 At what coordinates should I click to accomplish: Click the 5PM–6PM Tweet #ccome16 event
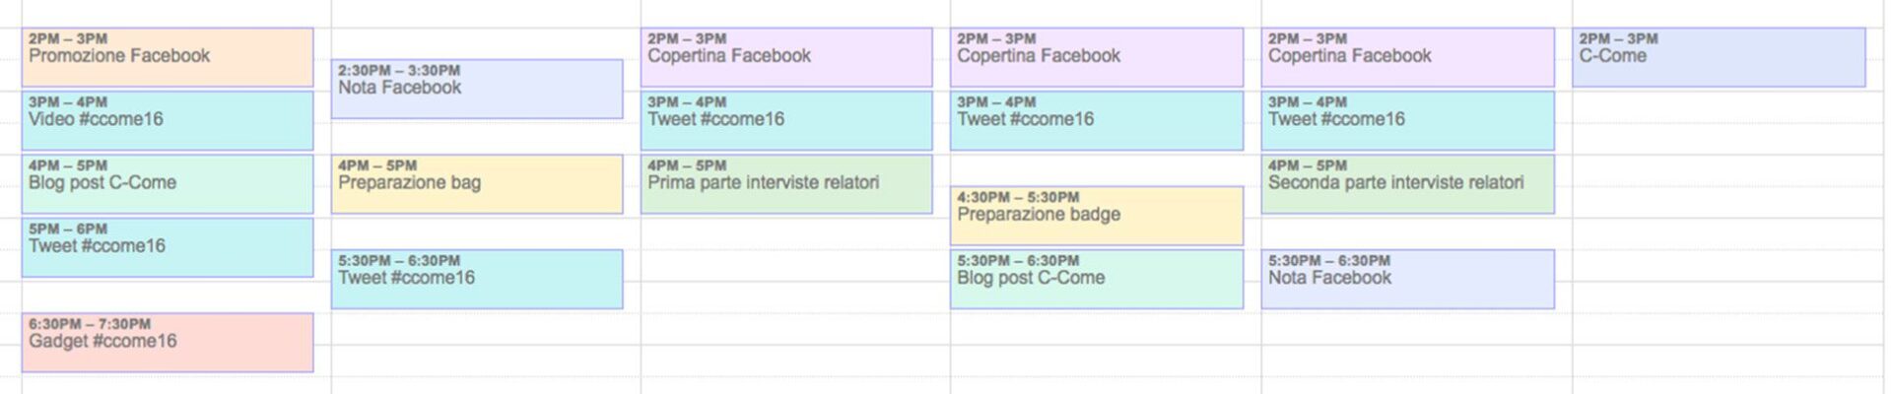click(x=168, y=247)
